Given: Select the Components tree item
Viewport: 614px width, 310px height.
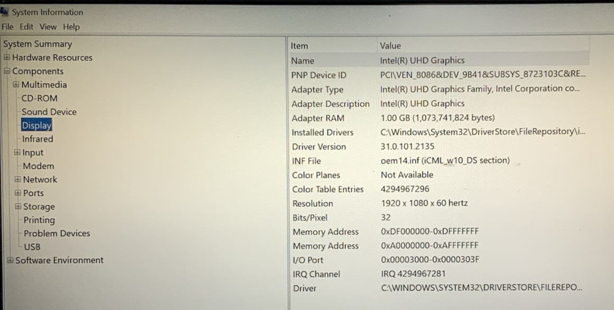Looking at the screenshot, I should [38, 71].
